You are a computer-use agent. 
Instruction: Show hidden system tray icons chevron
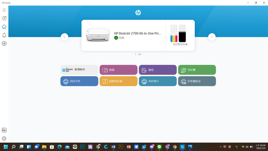(221, 147)
